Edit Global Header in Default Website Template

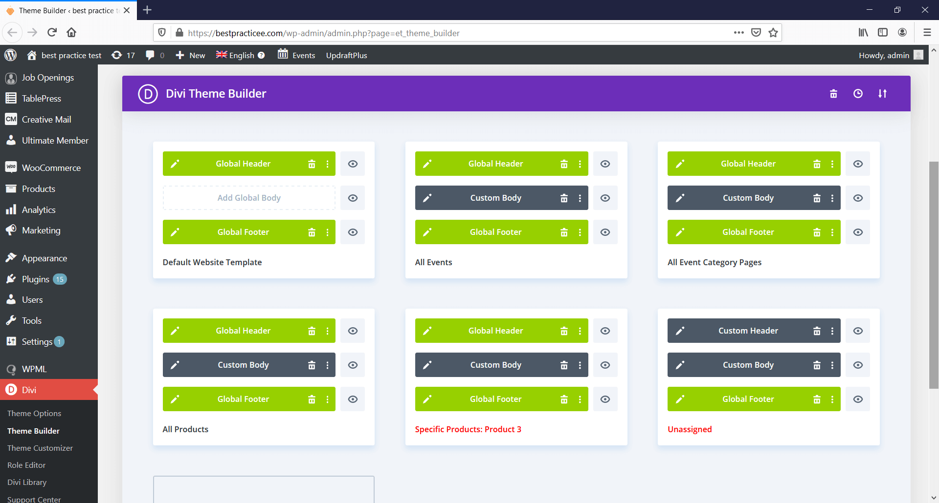175,164
